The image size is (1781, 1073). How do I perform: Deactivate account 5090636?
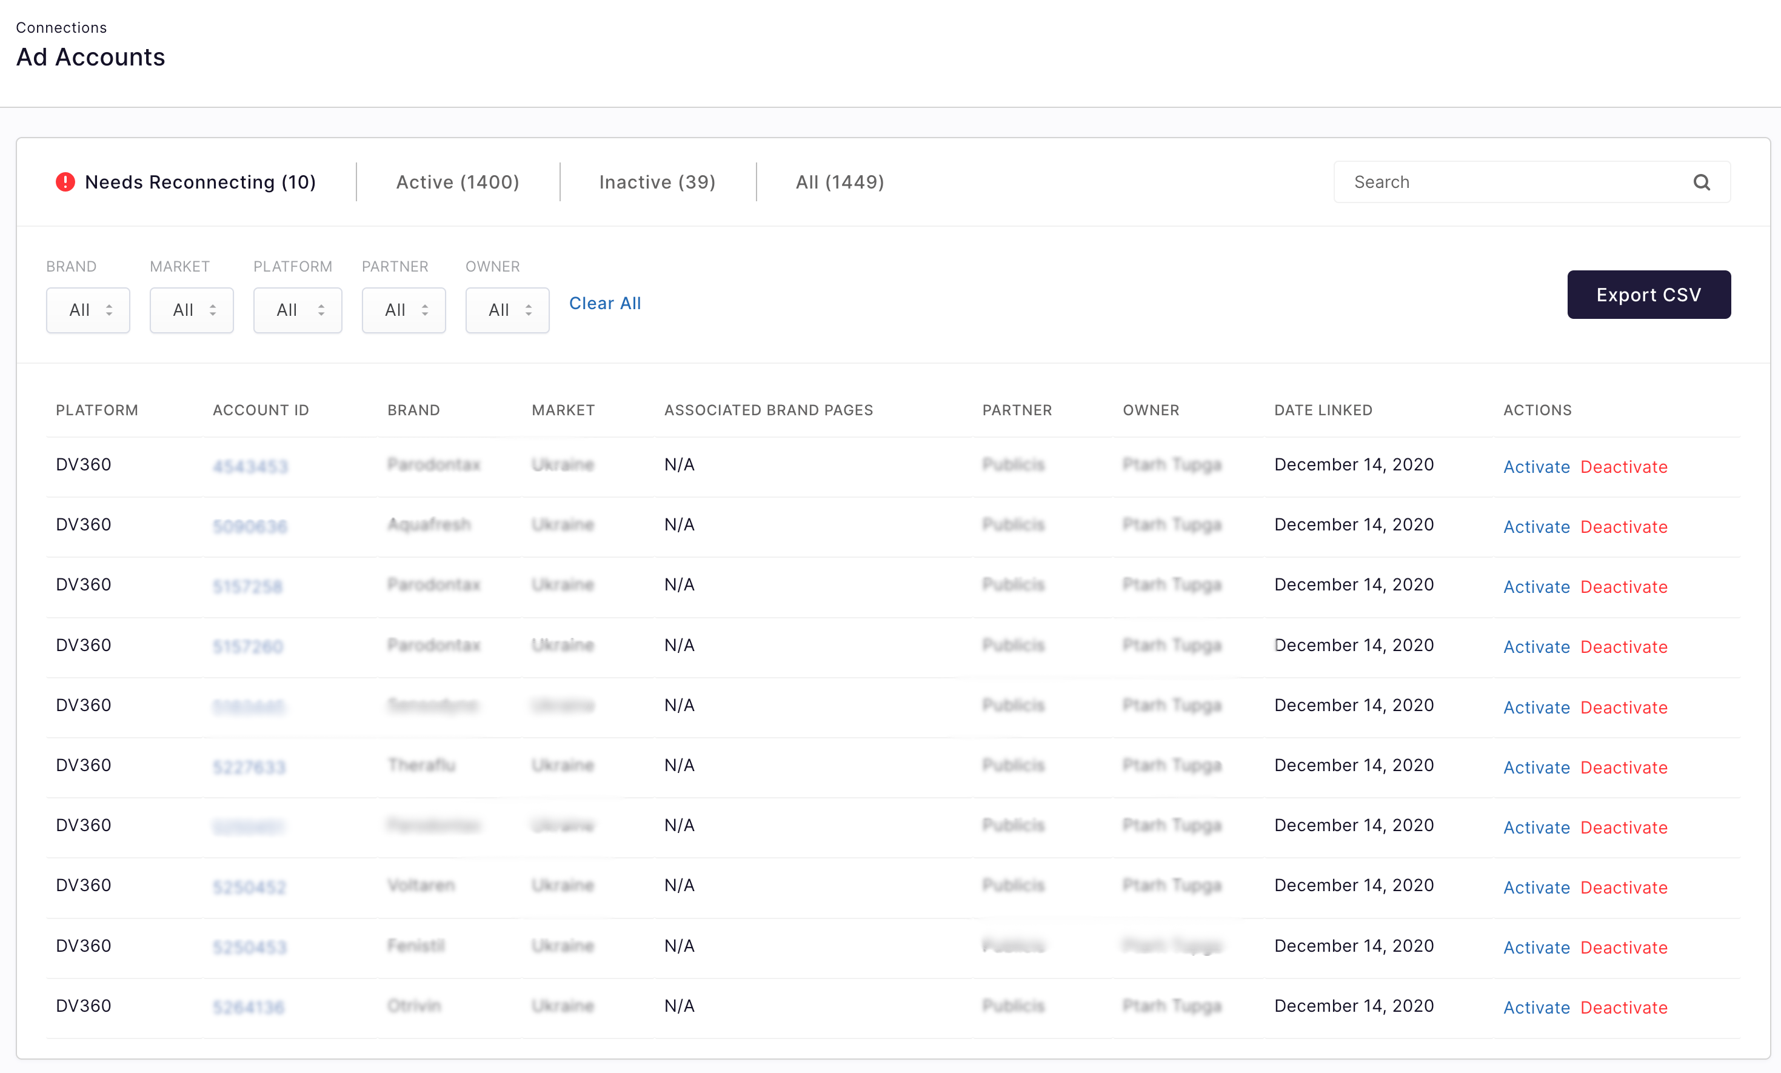click(1624, 527)
